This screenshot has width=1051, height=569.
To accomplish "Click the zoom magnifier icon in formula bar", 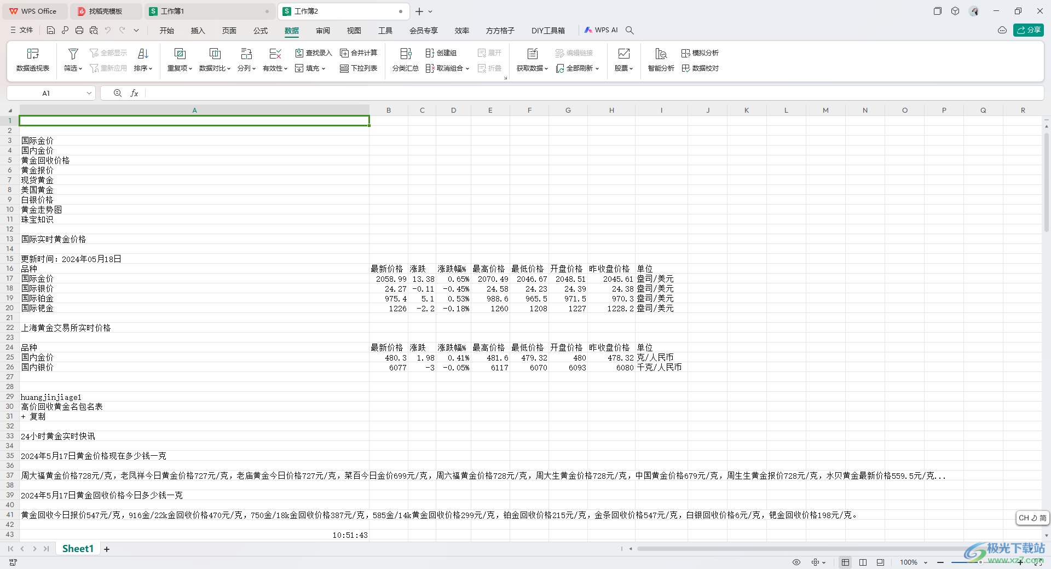I will [118, 94].
